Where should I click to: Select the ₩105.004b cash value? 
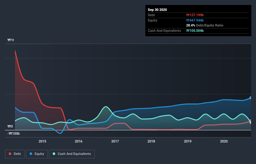tap(195, 31)
